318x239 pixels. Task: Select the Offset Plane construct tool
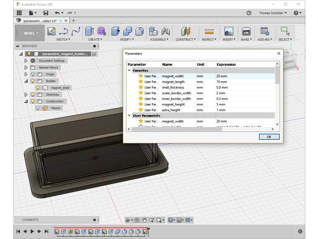click(x=185, y=31)
